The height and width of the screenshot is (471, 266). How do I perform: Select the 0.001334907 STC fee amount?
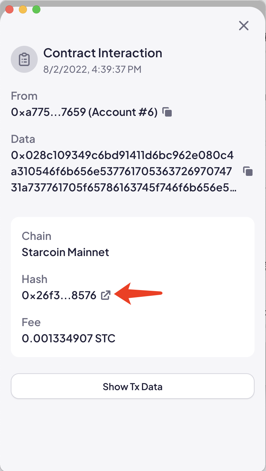click(69, 338)
